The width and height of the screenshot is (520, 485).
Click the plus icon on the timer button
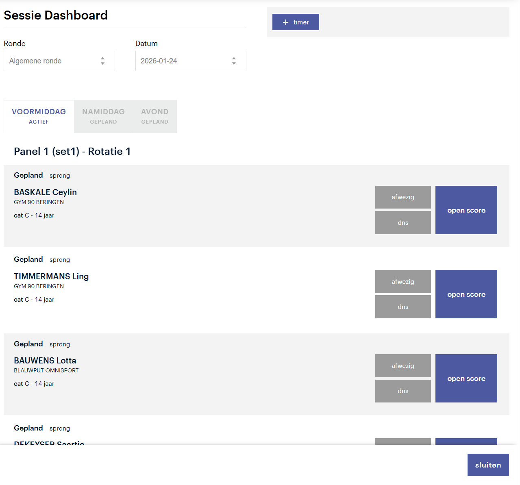click(285, 22)
